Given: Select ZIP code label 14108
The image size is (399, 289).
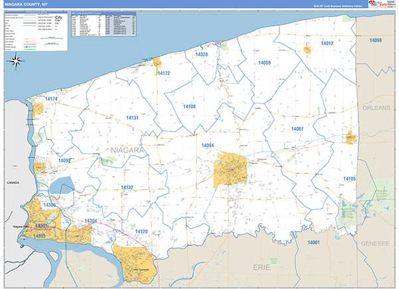Looking at the screenshot, I should coord(189,106).
